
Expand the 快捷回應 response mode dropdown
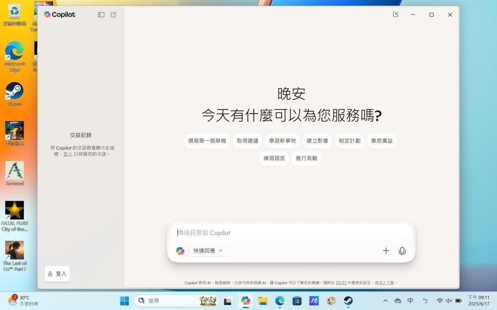208,251
